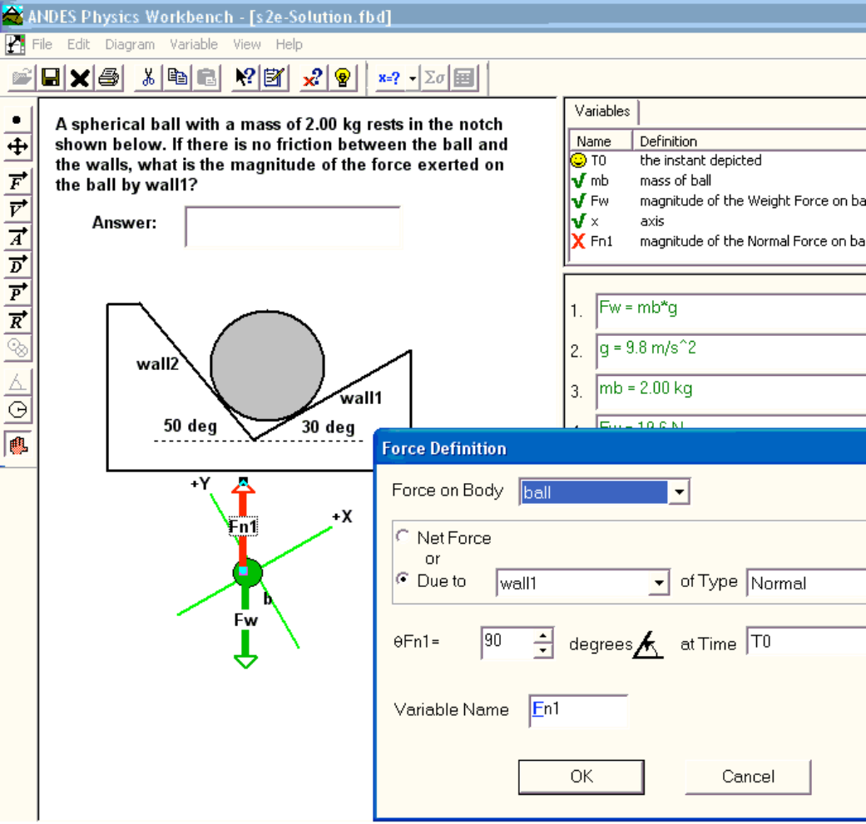866x824 pixels.
Task: Select the coordinate axes tool
Action: 17,147
